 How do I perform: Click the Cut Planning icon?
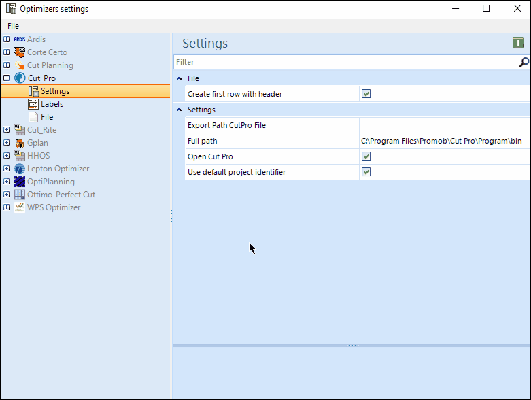tap(20, 65)
